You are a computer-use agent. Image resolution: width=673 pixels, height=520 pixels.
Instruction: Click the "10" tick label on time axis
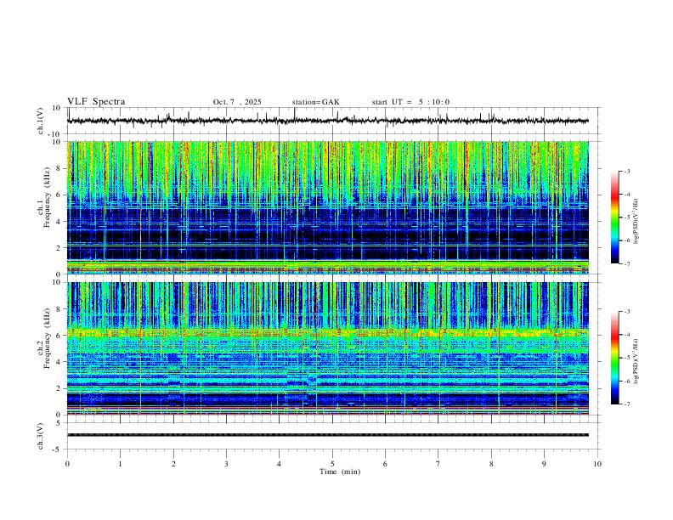click(597, 464)
